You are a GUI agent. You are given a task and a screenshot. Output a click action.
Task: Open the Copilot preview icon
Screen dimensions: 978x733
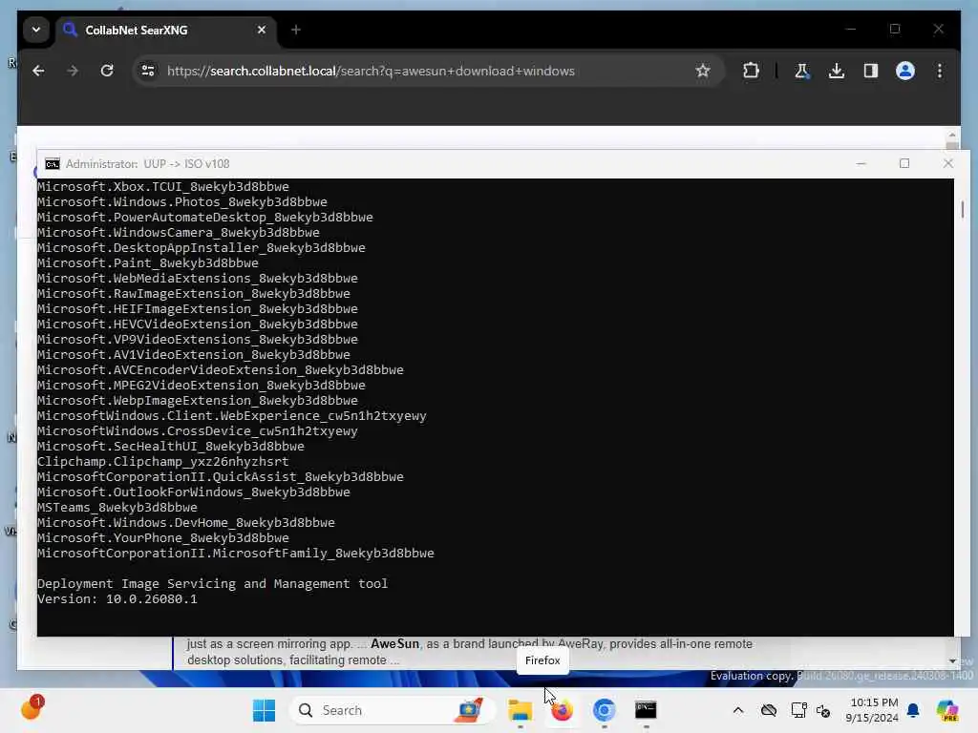947,710
